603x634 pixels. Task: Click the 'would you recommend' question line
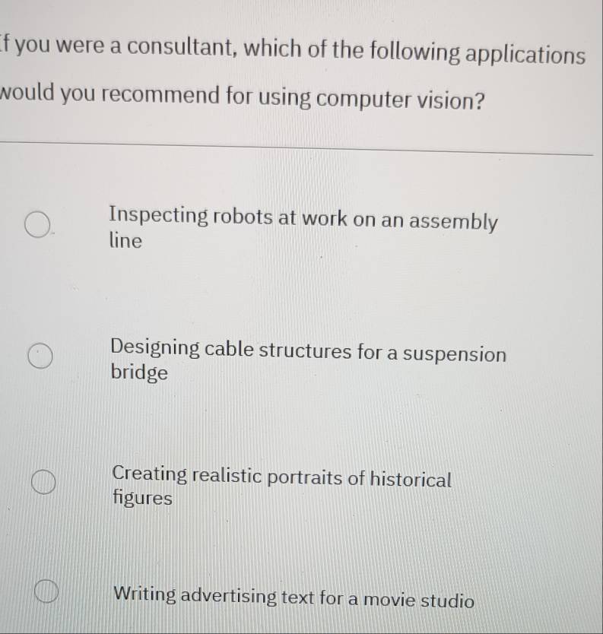click(x=243, y=99)
